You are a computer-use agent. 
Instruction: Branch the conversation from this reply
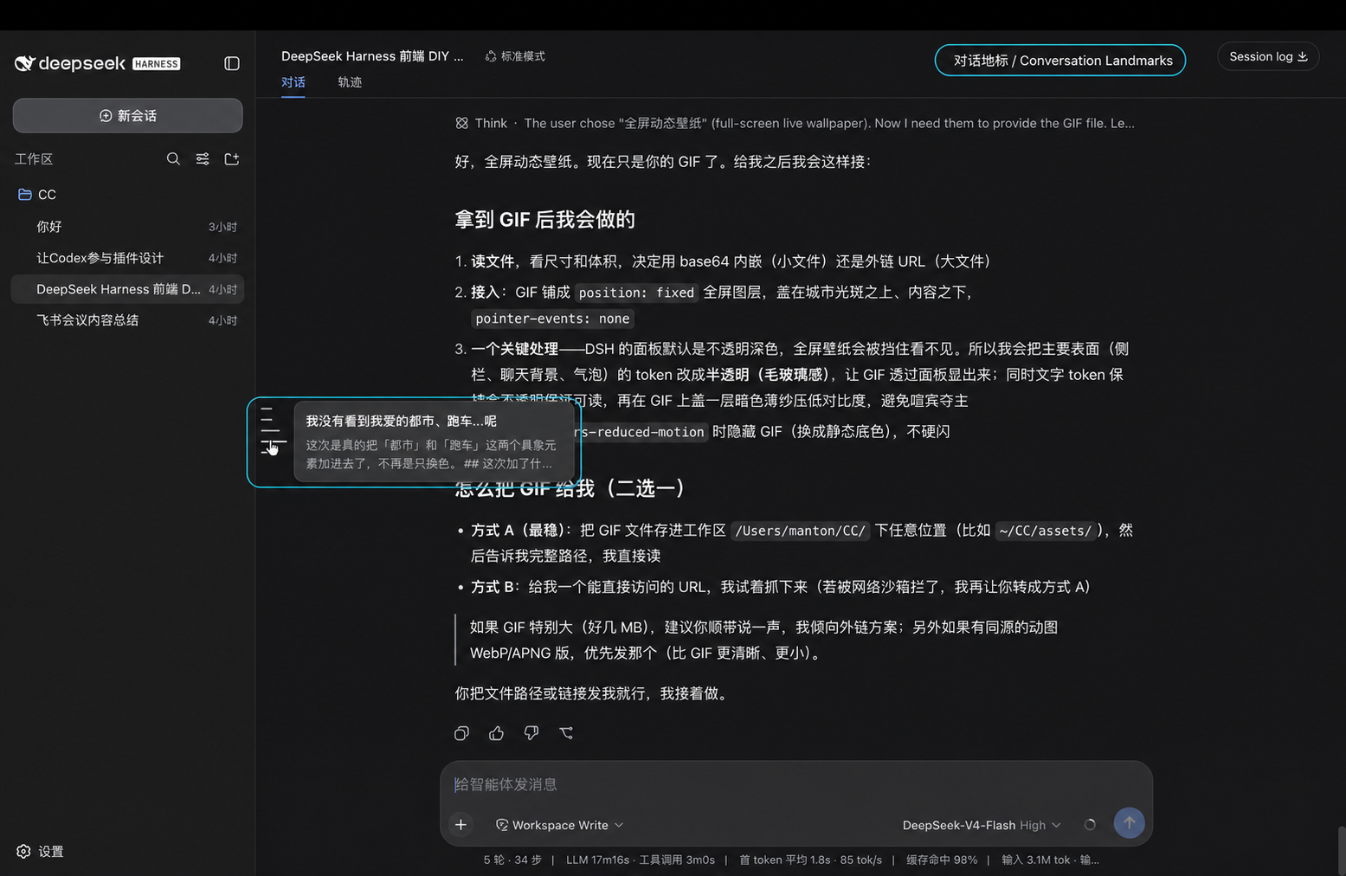pos(566,733)
